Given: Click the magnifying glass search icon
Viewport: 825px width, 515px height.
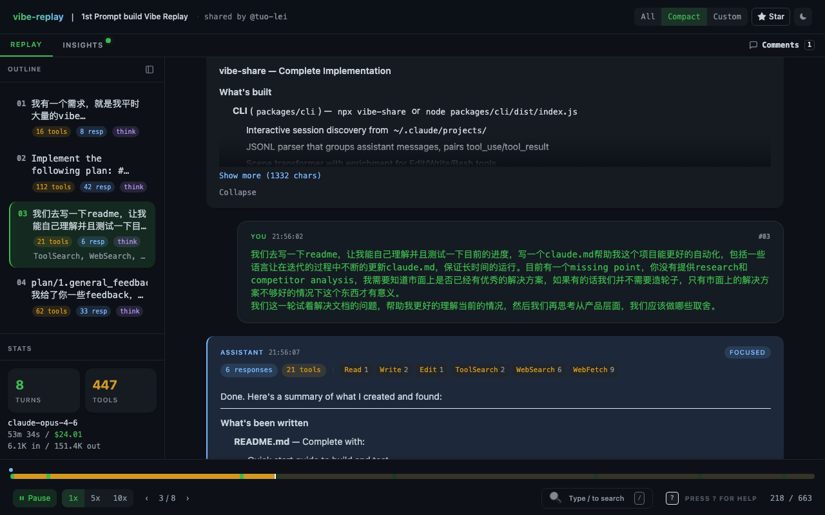Looking at the screenshot, I should point(555,498).
